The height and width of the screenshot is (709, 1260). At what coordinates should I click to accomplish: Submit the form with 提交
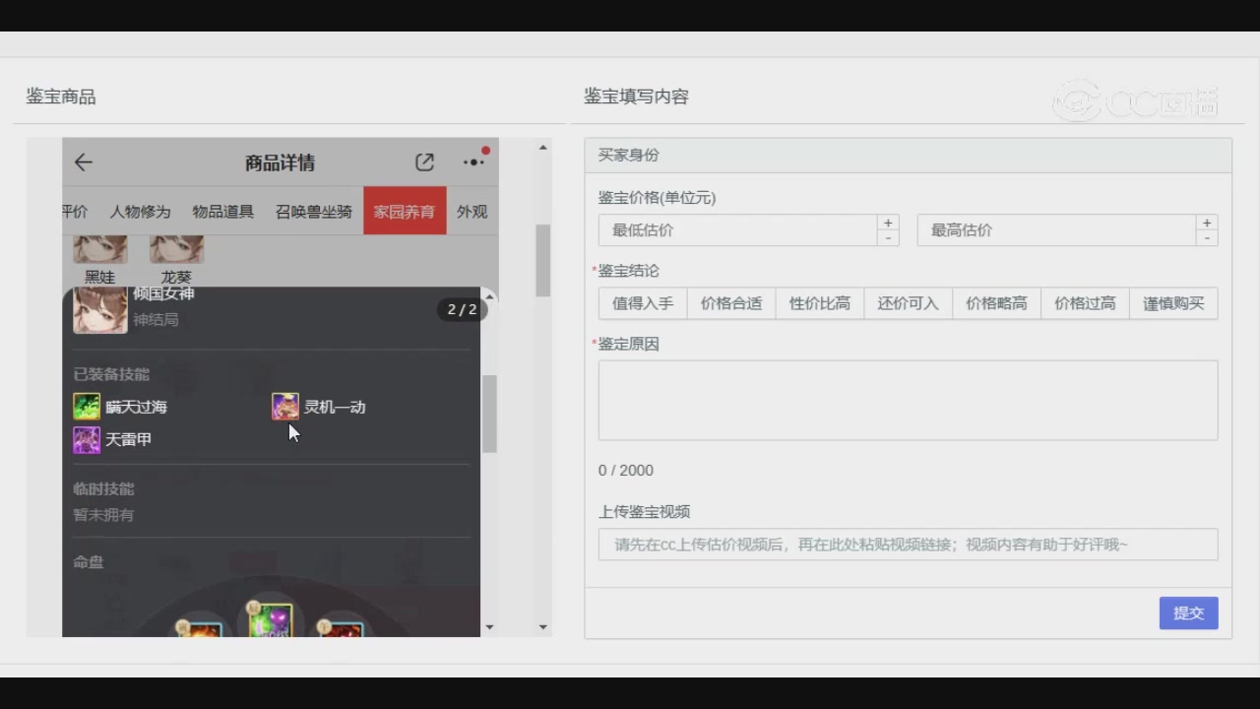coord(1188,612)
